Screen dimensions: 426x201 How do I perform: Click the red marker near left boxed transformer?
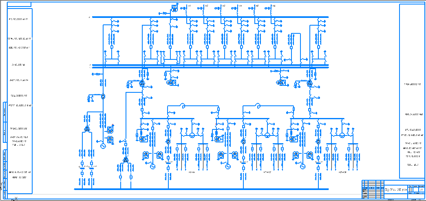pos(113,125)
